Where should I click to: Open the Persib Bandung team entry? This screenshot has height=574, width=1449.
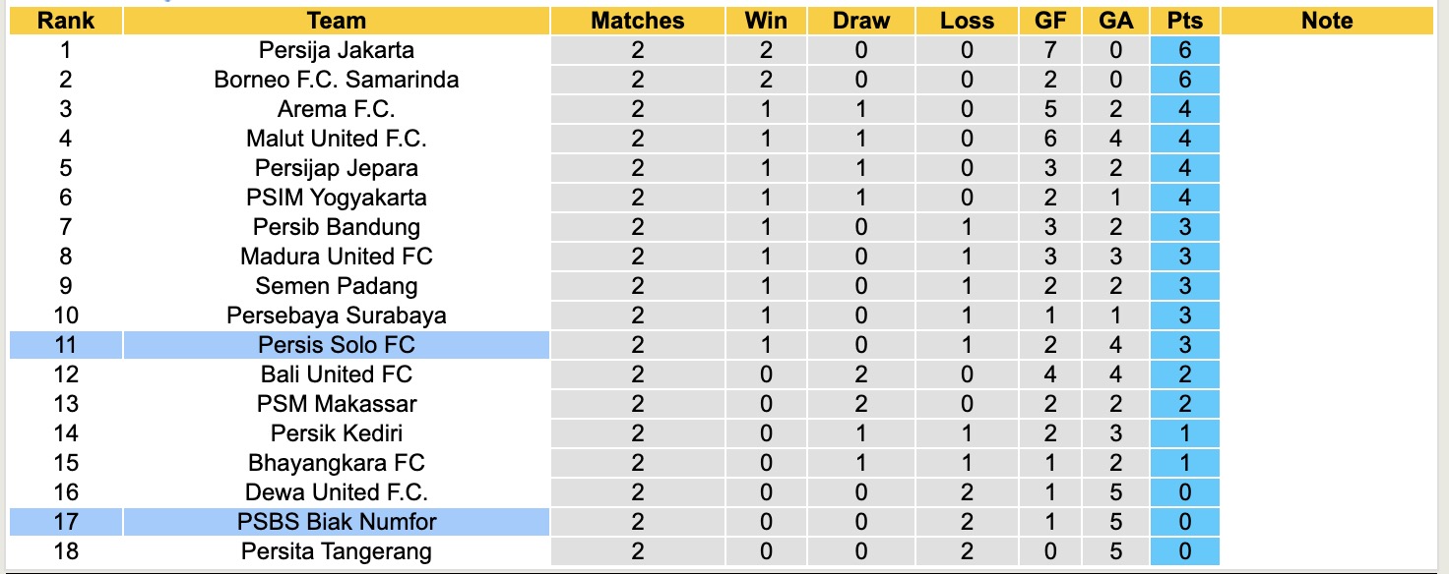(337, 227)
